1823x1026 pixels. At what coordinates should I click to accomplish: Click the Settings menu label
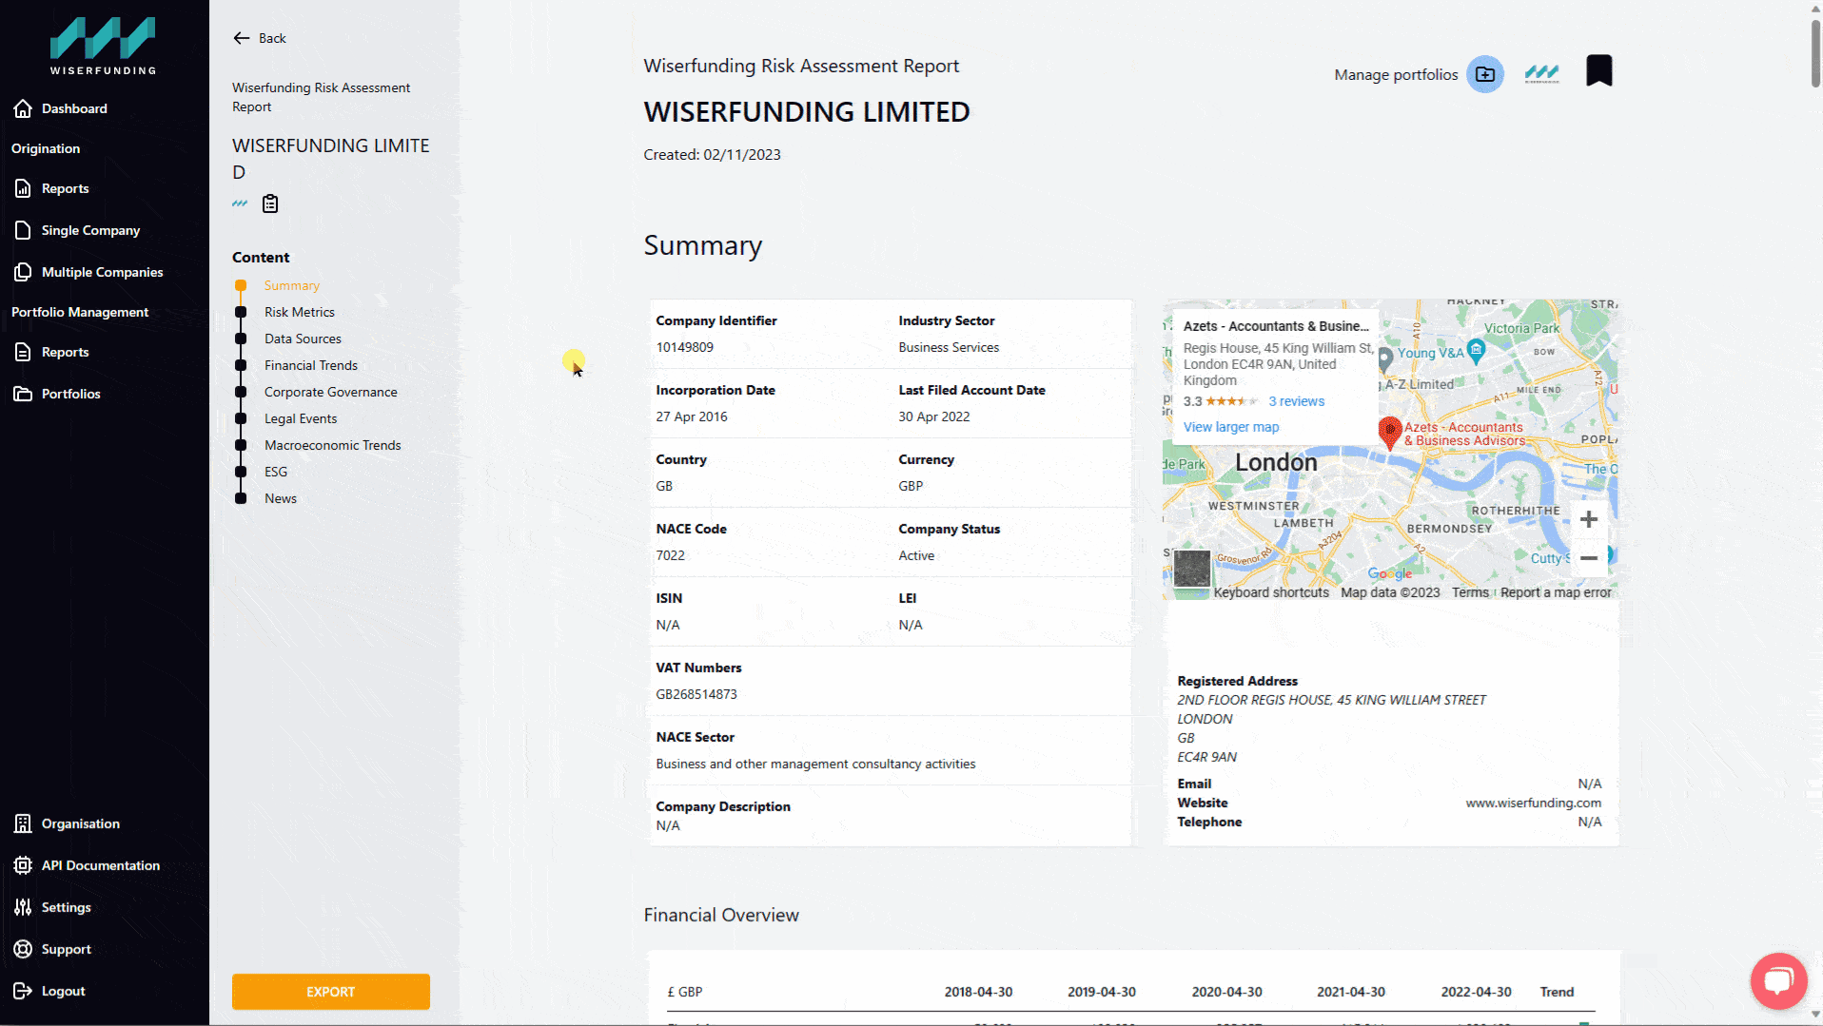pos(67,907)
